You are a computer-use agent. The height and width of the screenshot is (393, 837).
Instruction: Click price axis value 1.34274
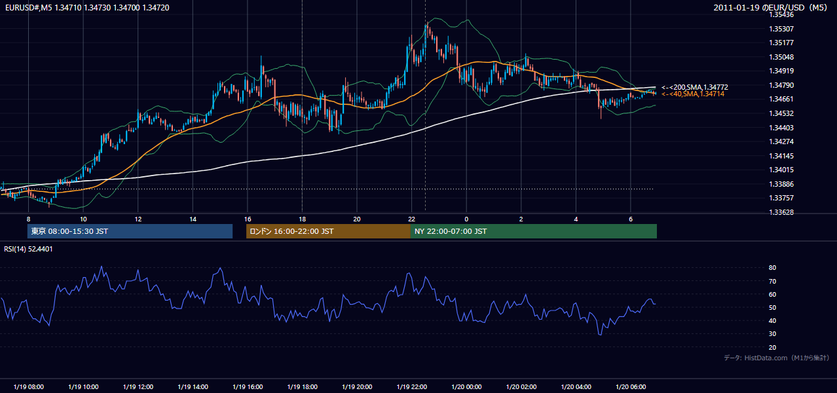[781, 141]
